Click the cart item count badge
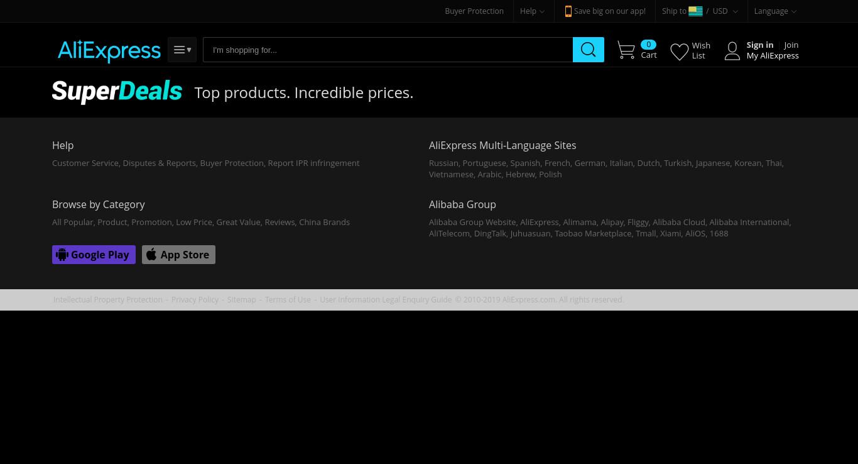Screen dimensions: 858x464 (x=648, y=45)
